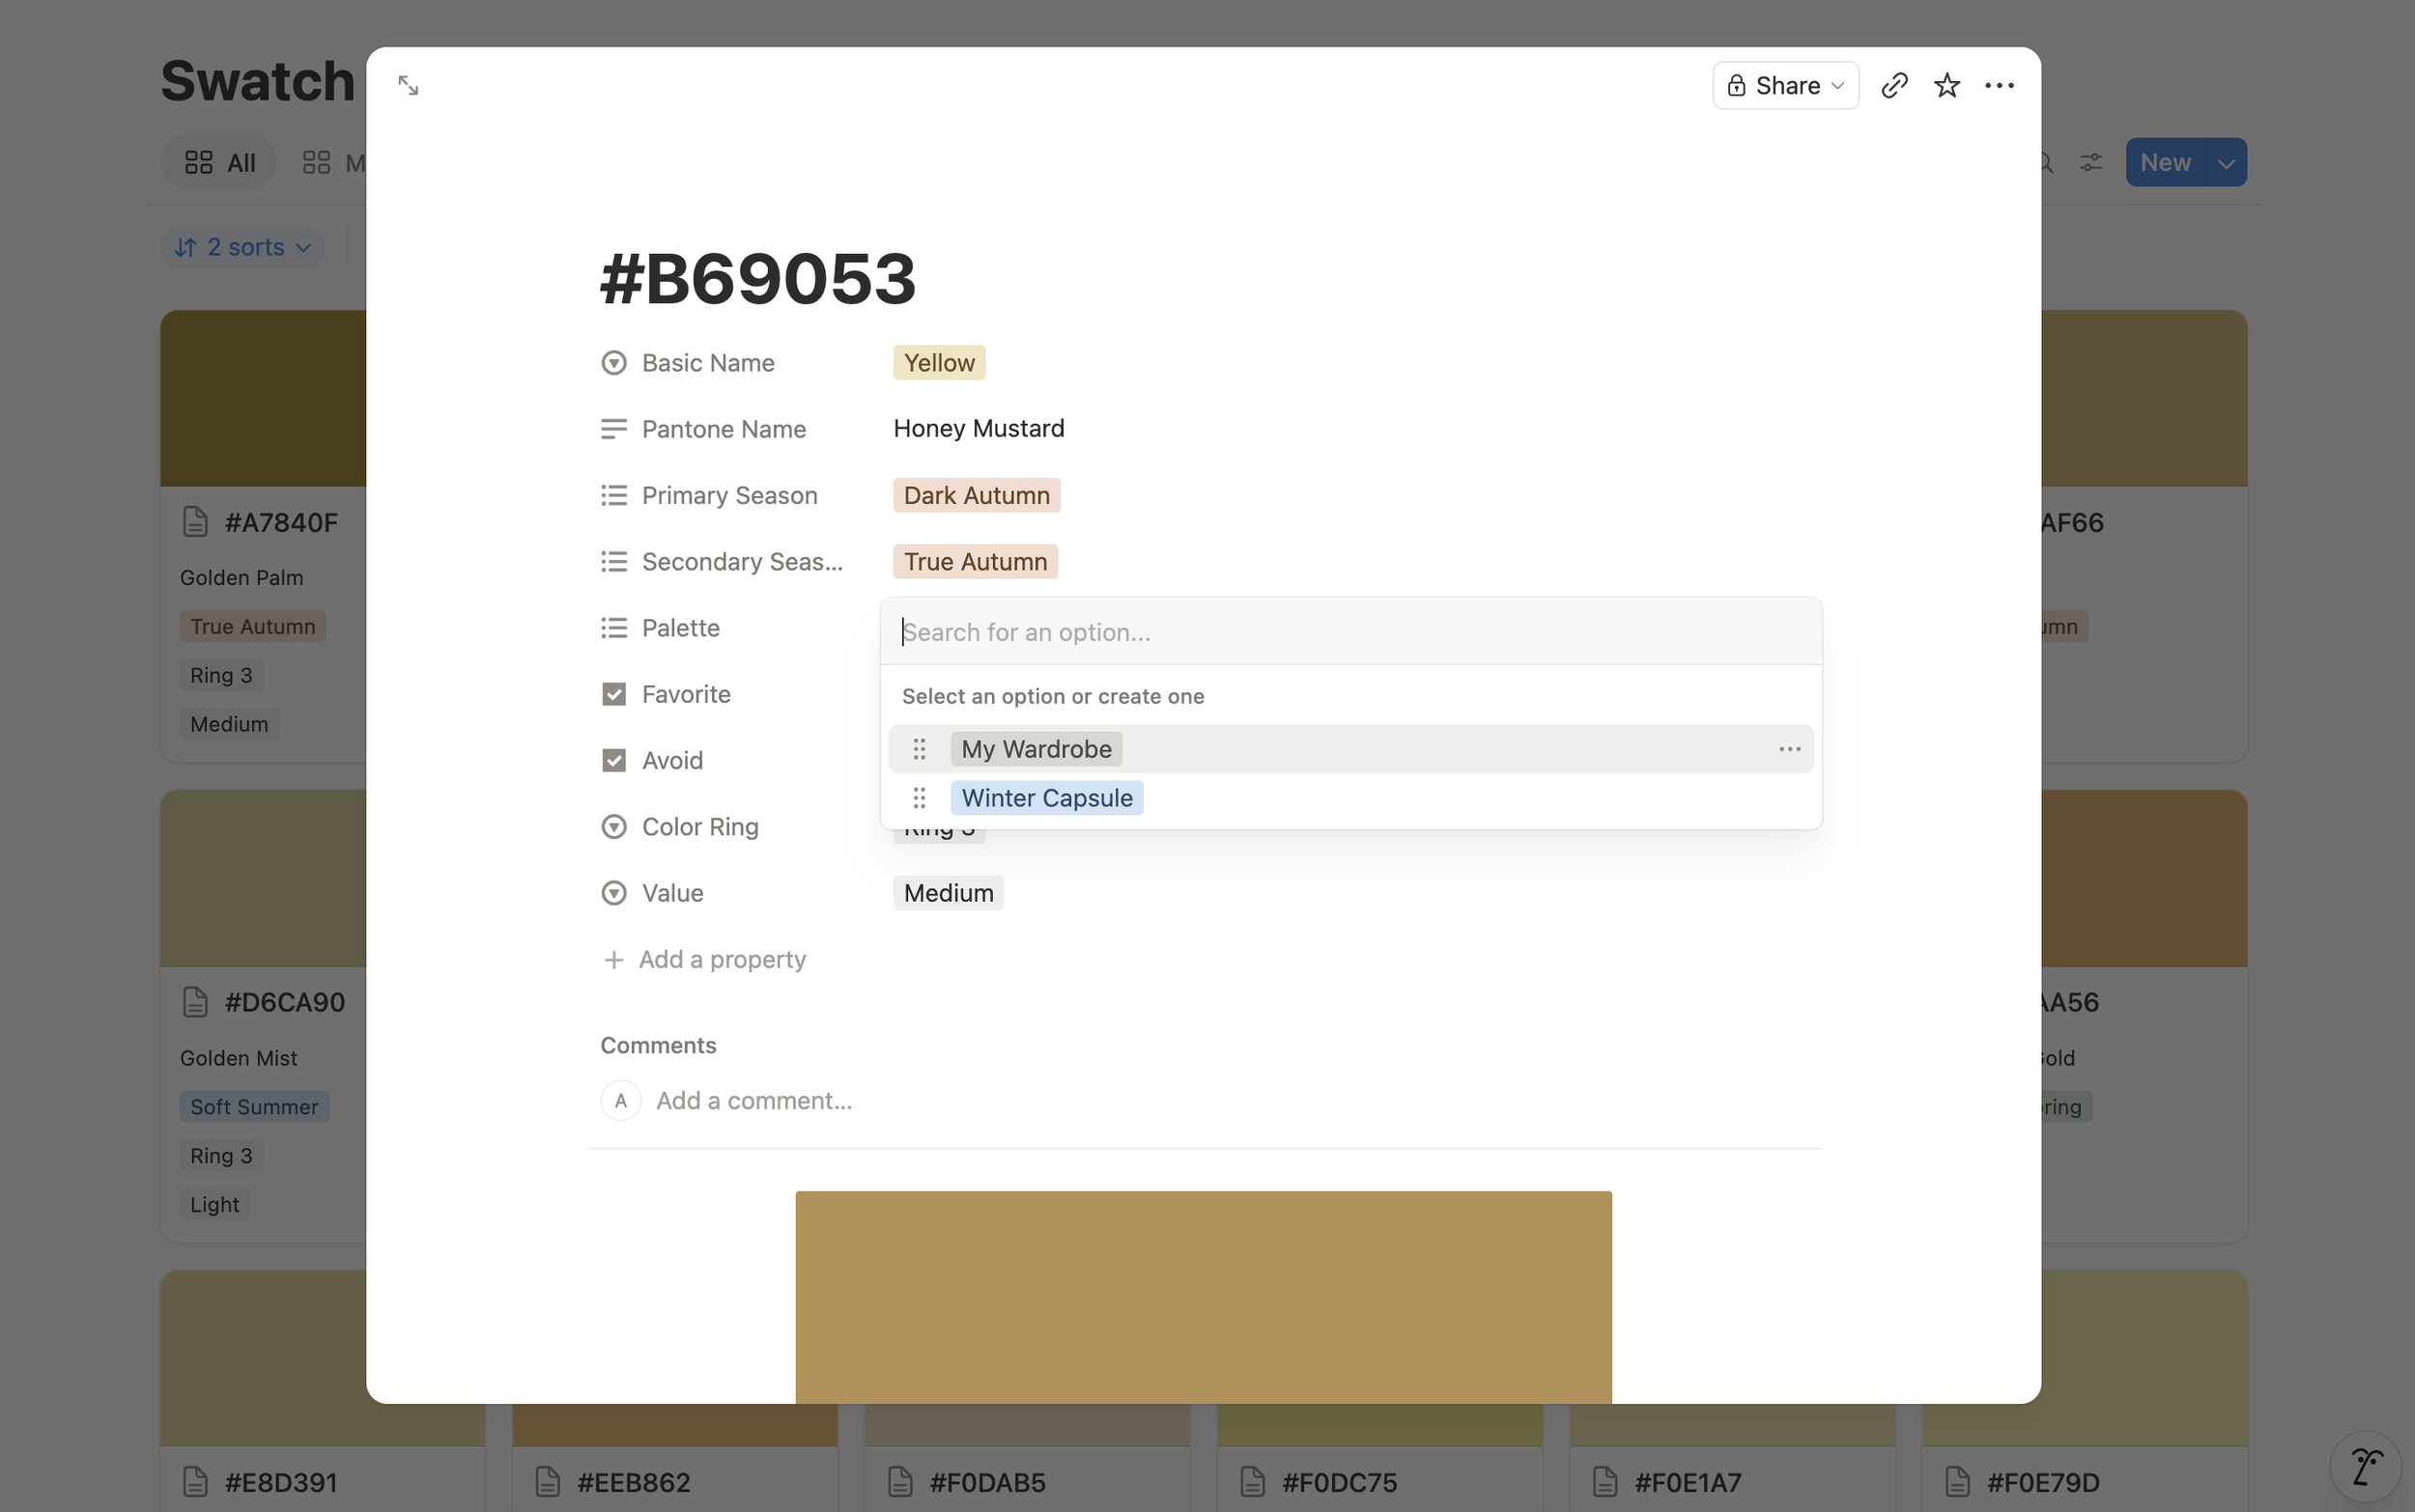Edit the True Autumn Secondary Season tag
This screenshot has height=1512, width=2415.
(976, 562)
